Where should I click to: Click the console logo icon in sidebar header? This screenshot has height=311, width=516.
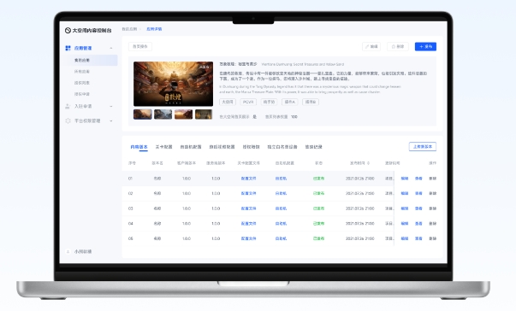68,30
